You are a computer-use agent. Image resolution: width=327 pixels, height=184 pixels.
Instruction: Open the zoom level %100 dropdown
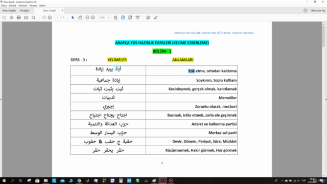tap(104, 17)
